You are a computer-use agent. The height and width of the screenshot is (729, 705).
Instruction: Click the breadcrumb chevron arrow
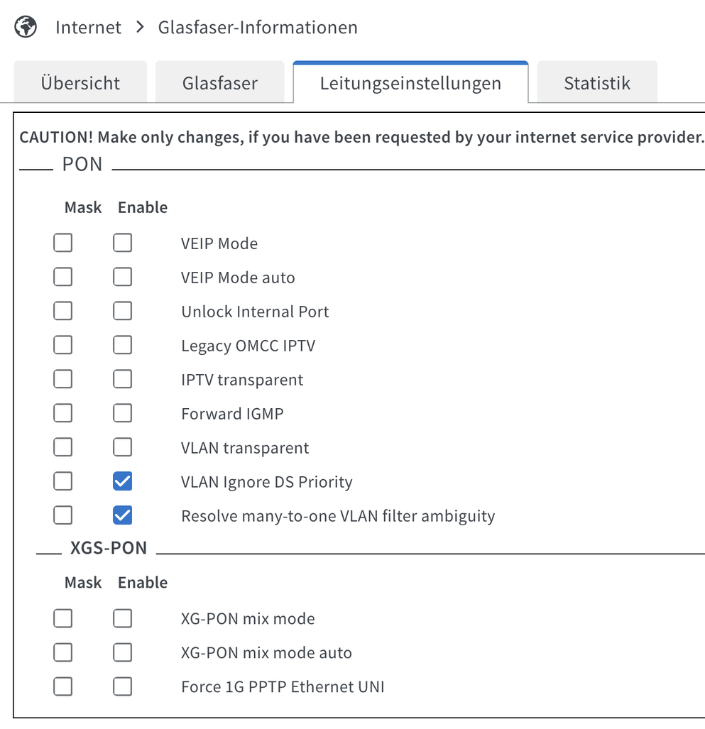coord(140,27)
